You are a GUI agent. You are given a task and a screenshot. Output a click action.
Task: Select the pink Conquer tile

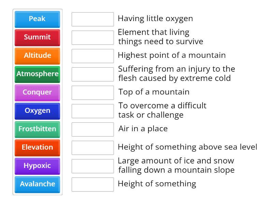click(37, 93)
